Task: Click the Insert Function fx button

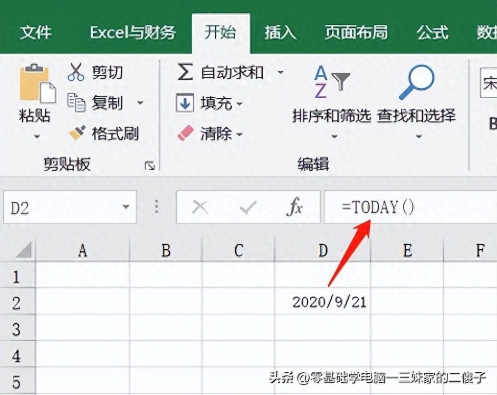Action: (x=294, y=208)
